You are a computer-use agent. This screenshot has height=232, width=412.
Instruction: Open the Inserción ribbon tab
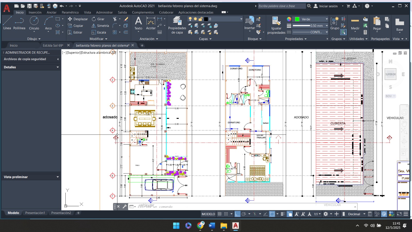click(35, 12)
